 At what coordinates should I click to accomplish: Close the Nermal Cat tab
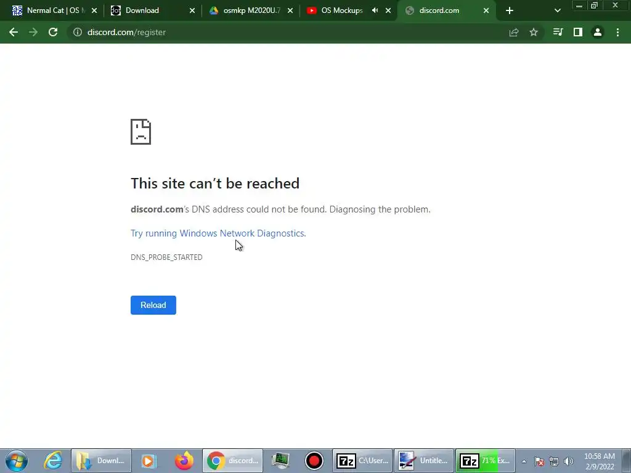[x=94, y=11]
